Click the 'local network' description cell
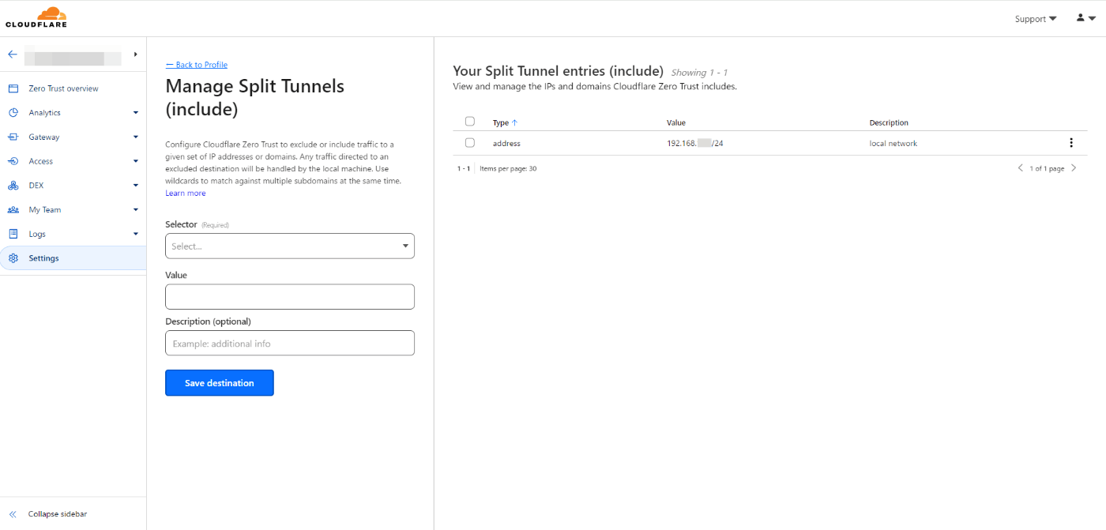The height and width of the screenshot is (530, 1106). (893, 143)
